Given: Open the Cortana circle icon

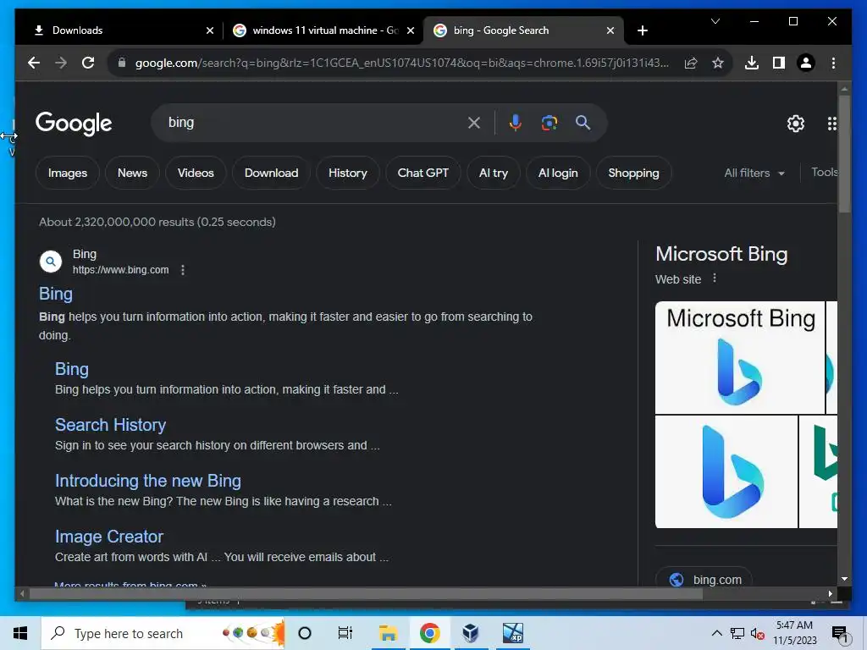Looking at the screenshot, I should tap(305, 633).
